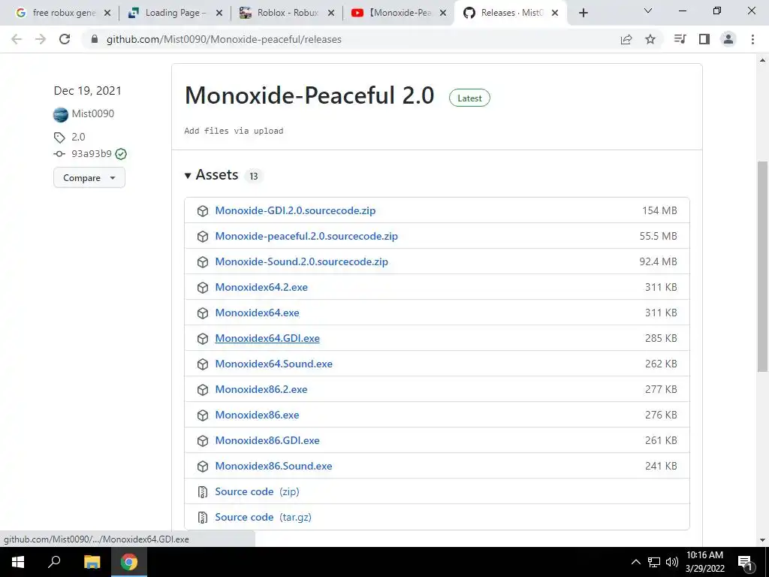Click the page vertical scrollbar thumb

[x=763, y=267]
